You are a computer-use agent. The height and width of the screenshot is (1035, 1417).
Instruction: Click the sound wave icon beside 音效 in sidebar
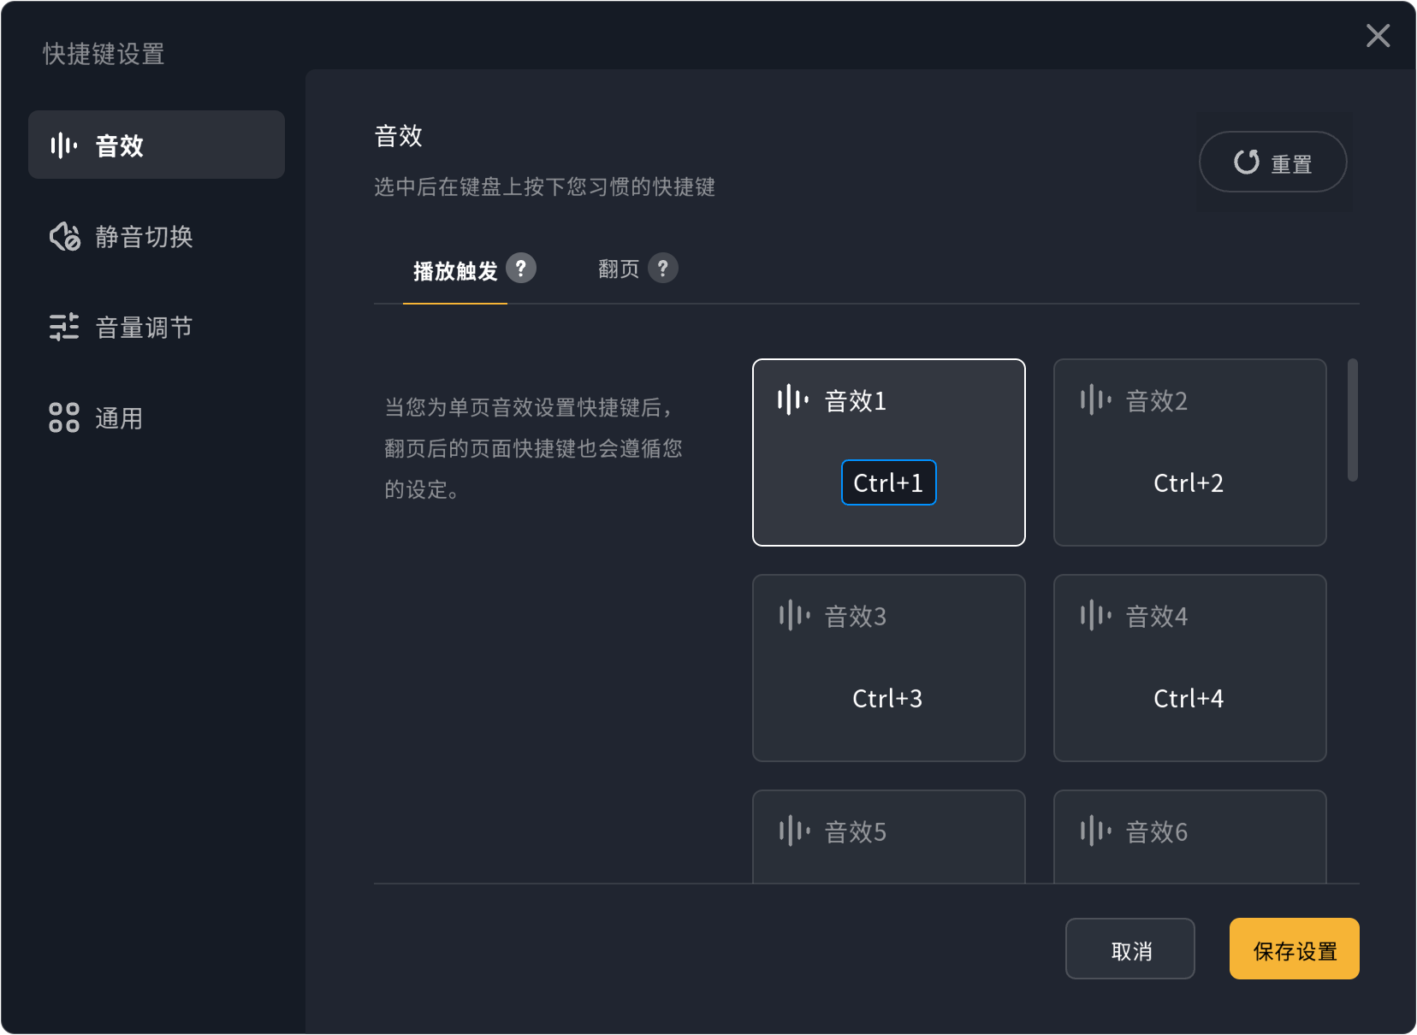tap(64, 145)
